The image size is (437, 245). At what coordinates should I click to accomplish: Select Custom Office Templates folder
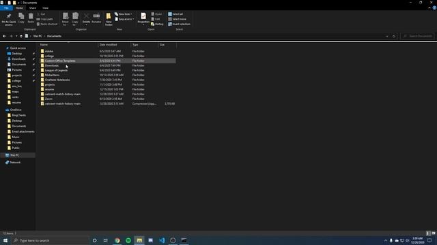[x=107, y=61]
